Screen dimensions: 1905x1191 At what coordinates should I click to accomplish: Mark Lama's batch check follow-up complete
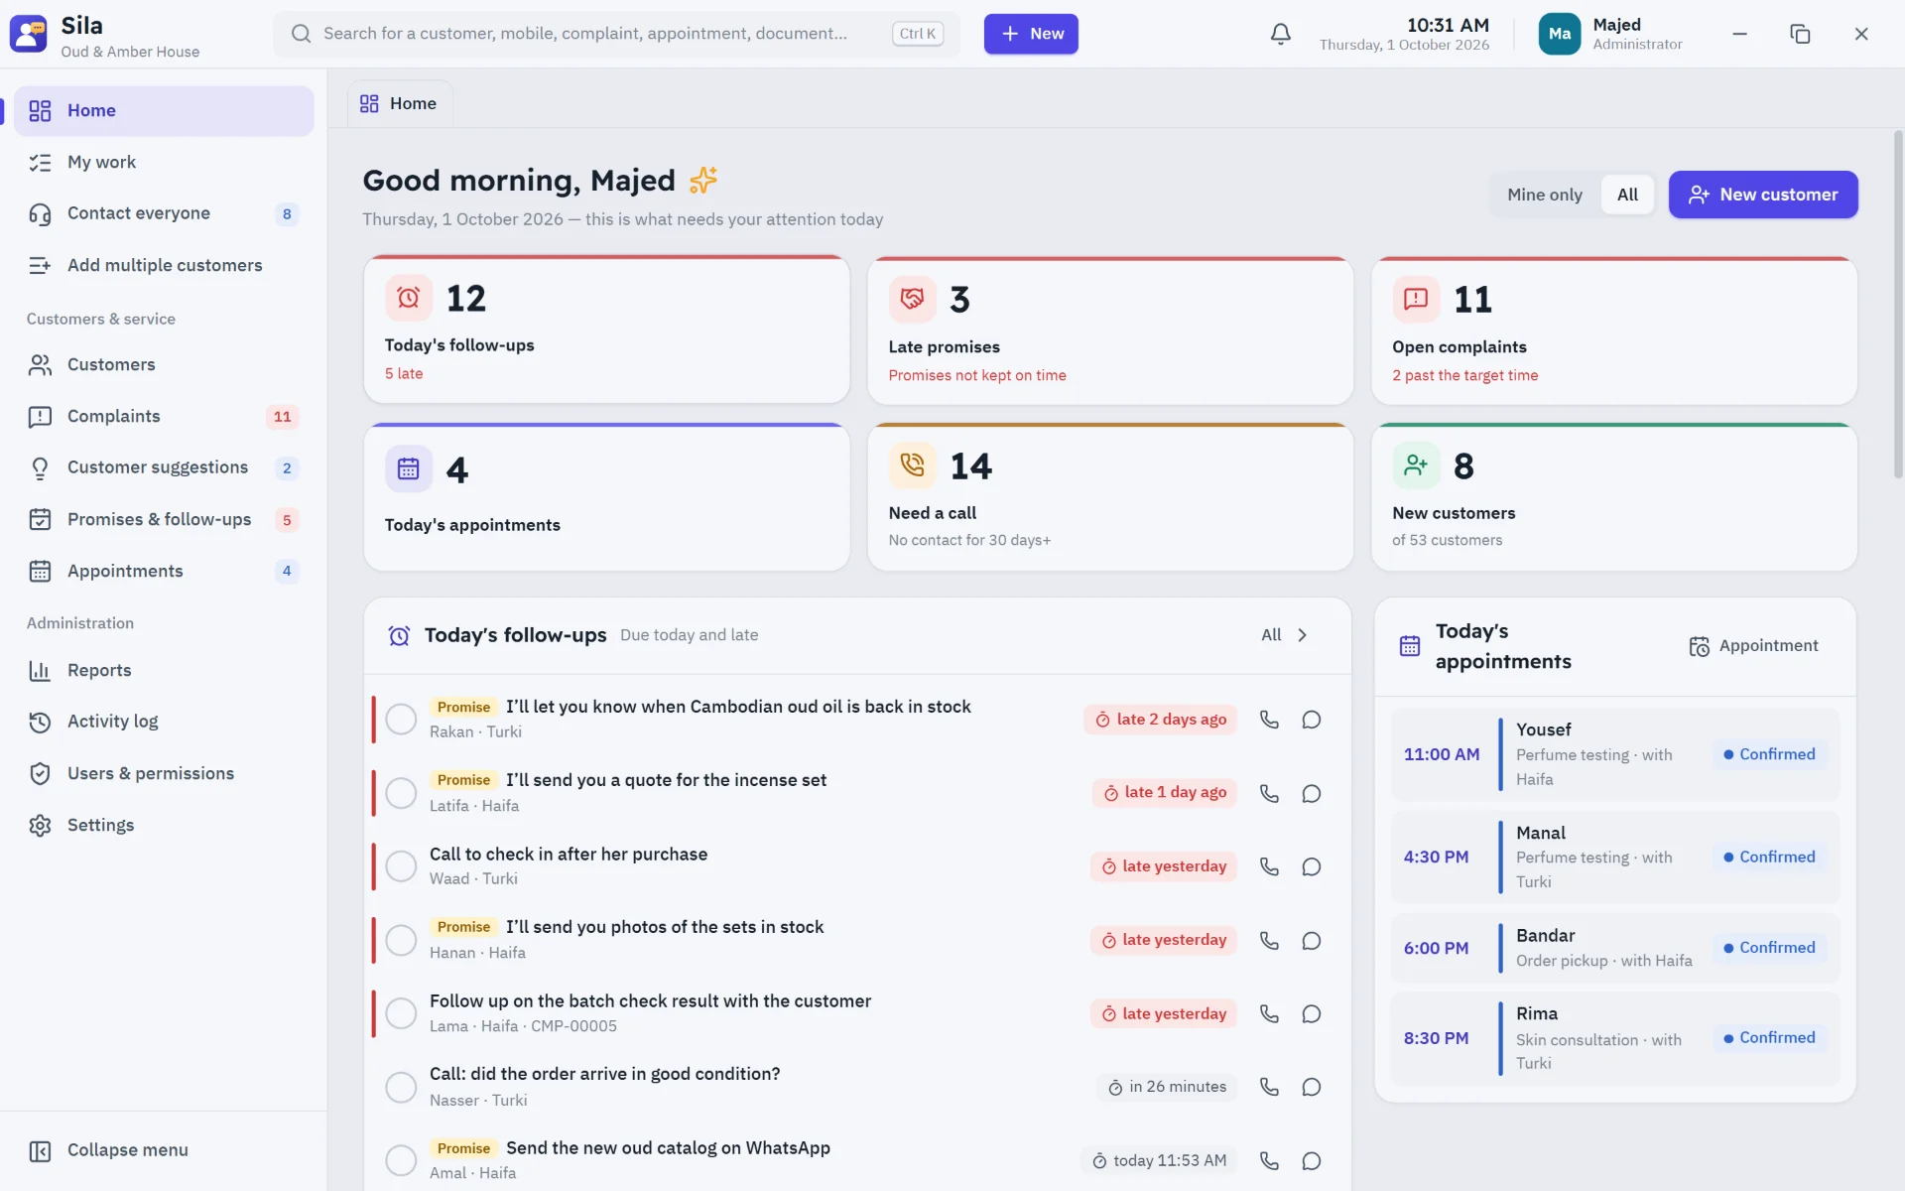coord(401,1013)
